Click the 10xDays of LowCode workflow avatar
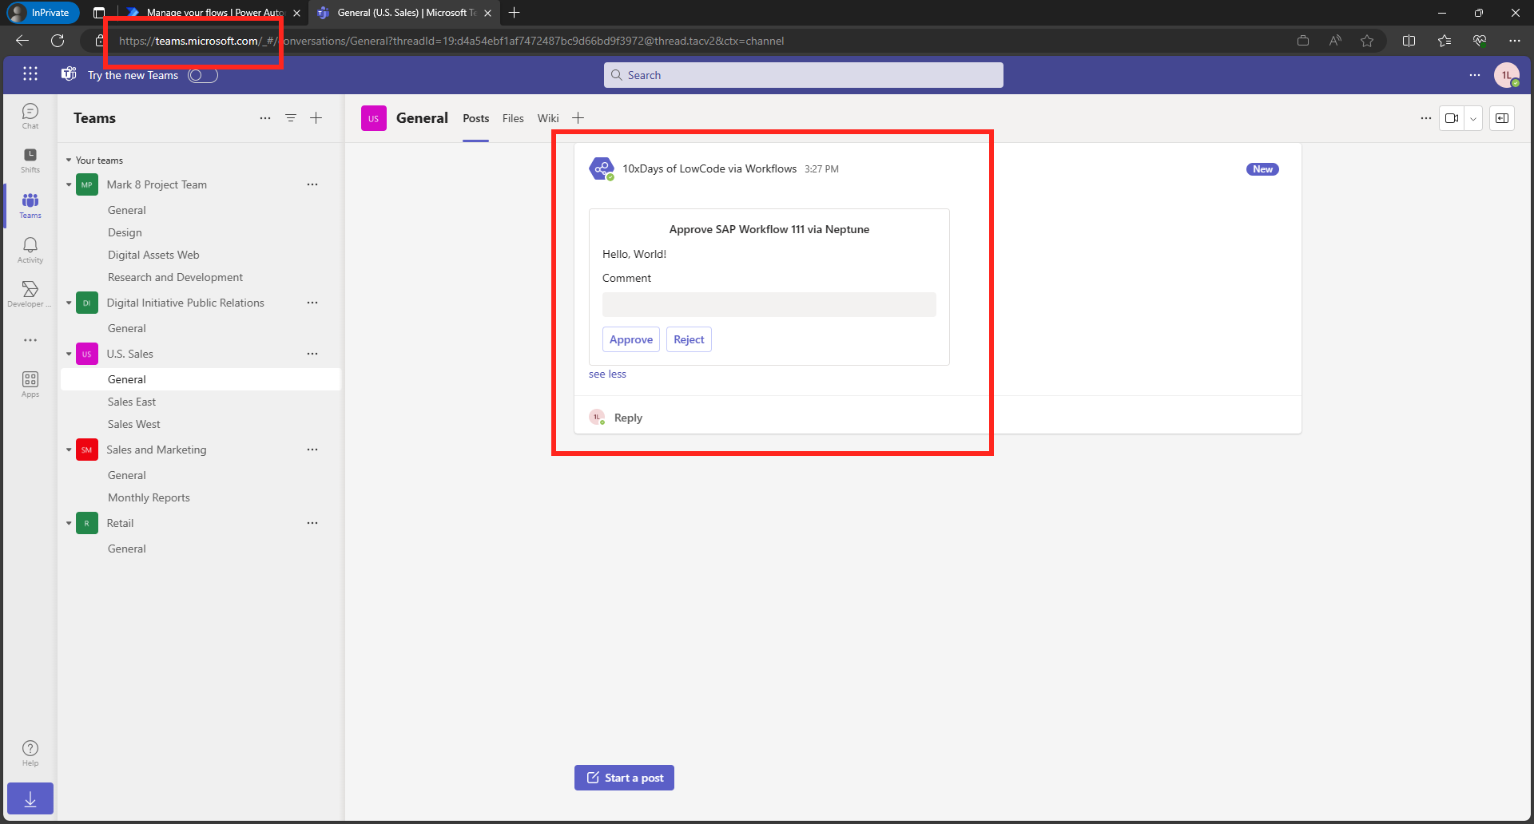This screenshot has height=824, width=1534. (602, 168)
